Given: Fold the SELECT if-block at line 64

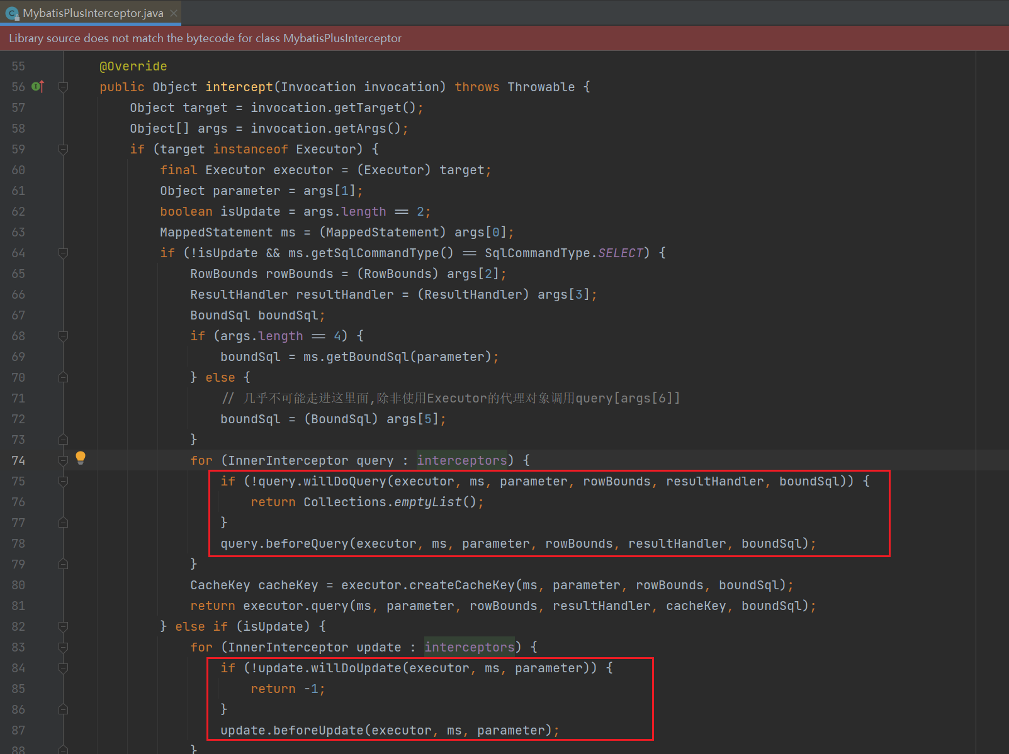Looking at the screenshot, I should coord(63,253).
